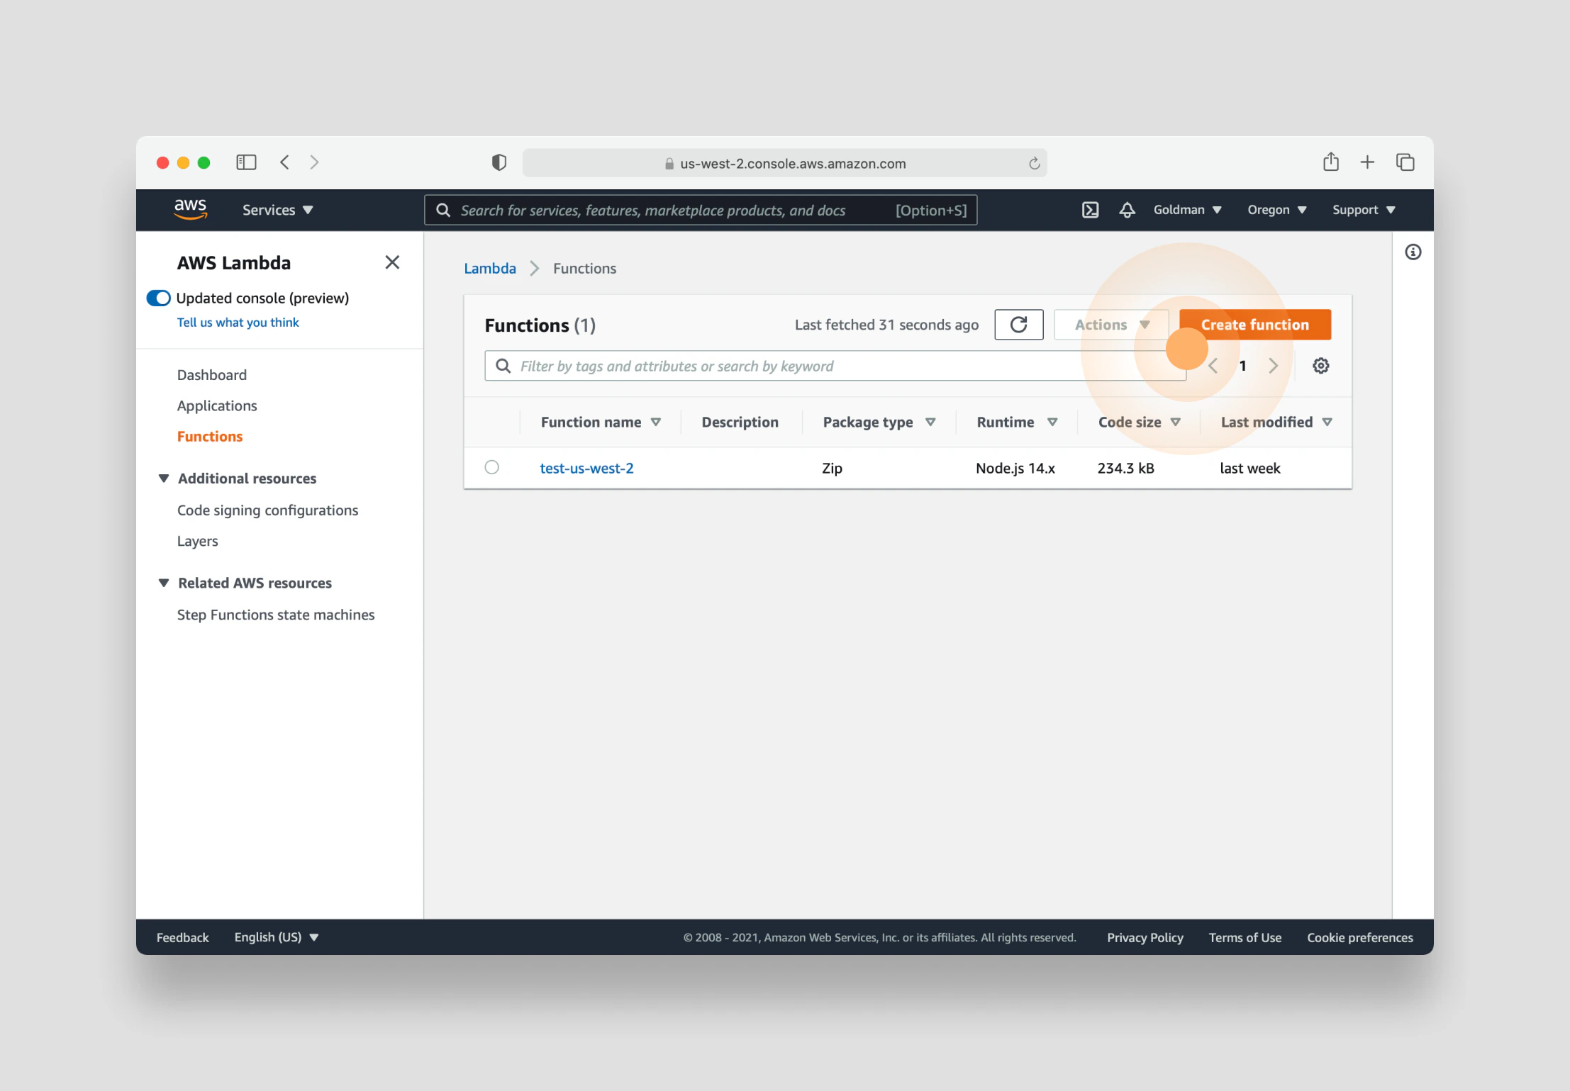Click the Safari privacy shield icon
This screenshot has height=1091, width=1570.
tap(499, 162)
